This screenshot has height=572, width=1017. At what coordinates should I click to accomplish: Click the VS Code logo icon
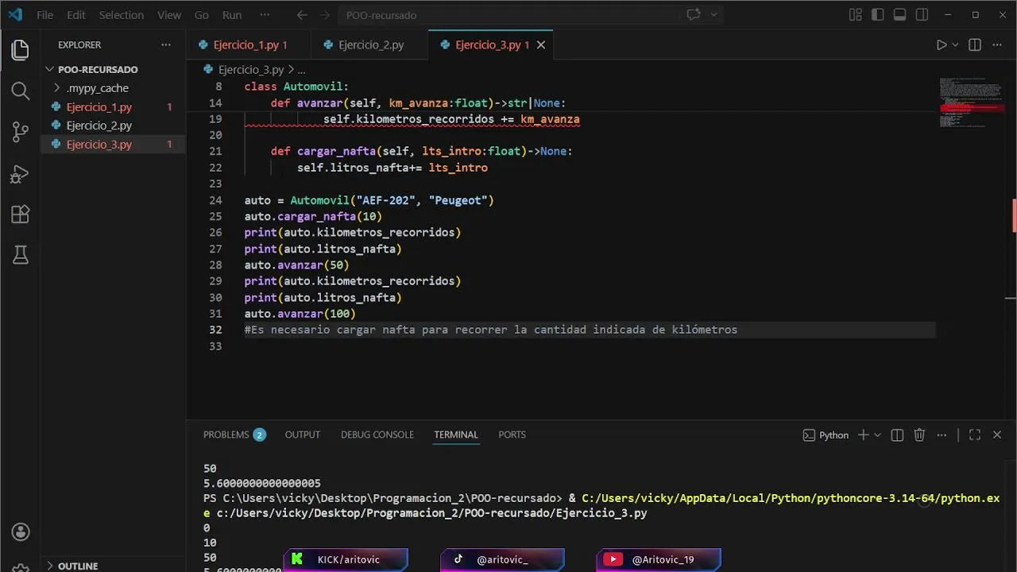click(15, 14)
